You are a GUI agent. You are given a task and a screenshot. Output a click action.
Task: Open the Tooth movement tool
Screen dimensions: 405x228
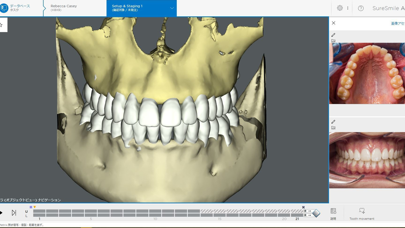pyautogui.click(x=362, y=214)
